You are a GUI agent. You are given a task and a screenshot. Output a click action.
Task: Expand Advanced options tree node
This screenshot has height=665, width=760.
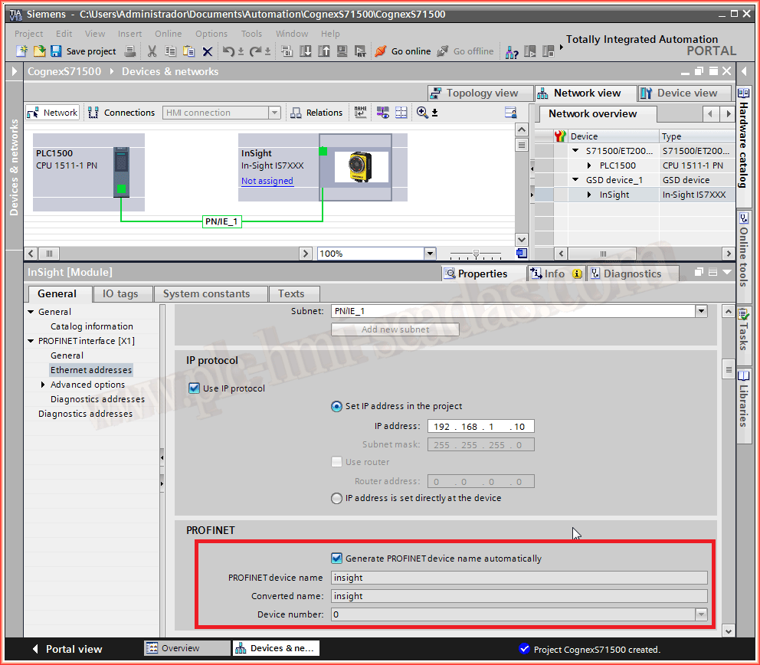tap(44, 385)
